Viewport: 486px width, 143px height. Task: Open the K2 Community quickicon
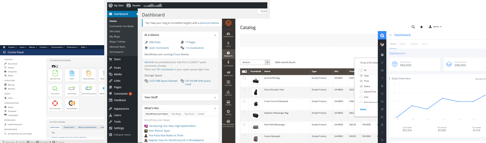click(55, 105)
